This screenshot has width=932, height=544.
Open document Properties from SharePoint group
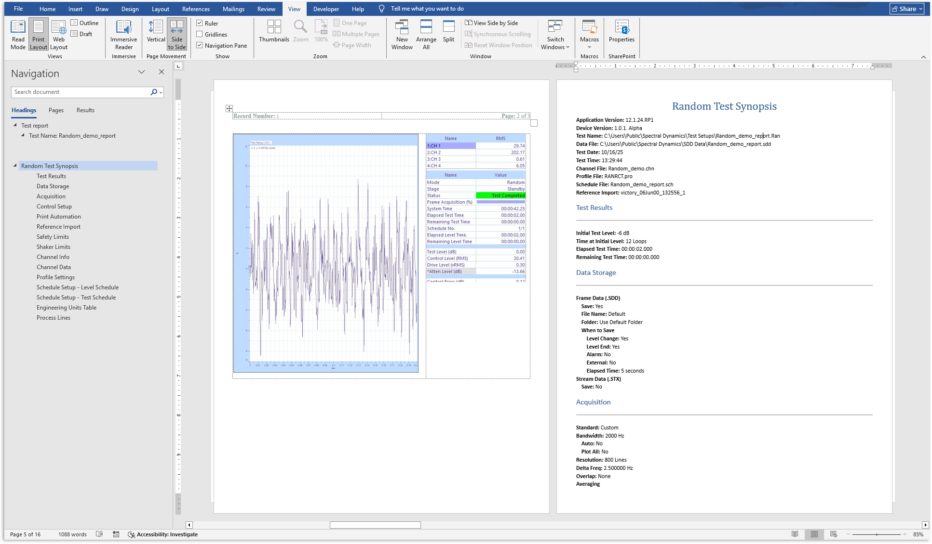621,34
